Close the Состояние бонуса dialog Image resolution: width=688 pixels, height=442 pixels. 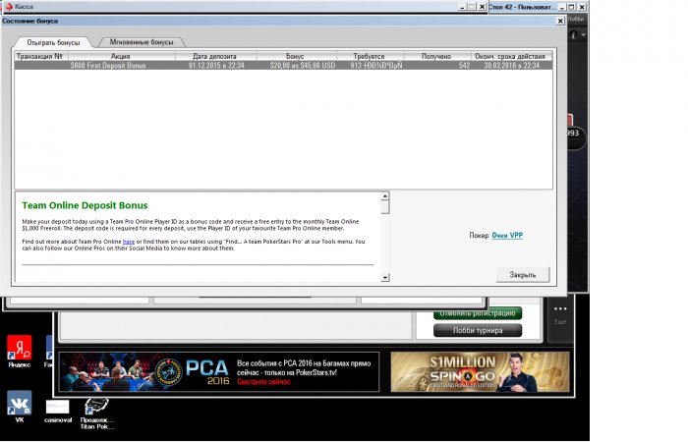click(x=560, y=21)
